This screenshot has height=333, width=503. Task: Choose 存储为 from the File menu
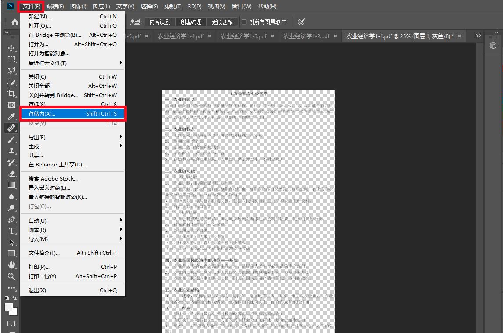coord(72,114)
